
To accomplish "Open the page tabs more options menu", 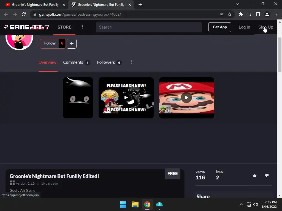I will pyautogui.click(x=132, y=62).
